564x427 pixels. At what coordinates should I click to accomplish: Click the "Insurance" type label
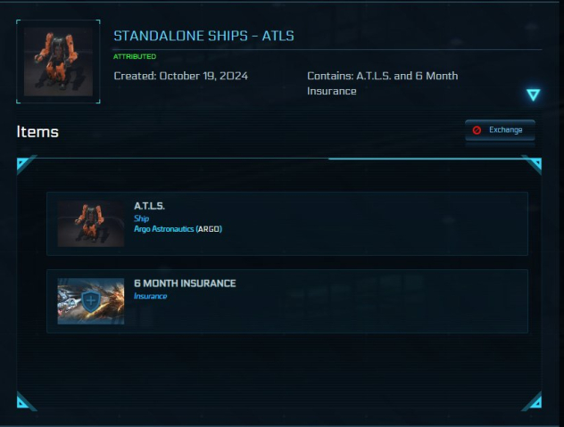(x=150, y=296)
